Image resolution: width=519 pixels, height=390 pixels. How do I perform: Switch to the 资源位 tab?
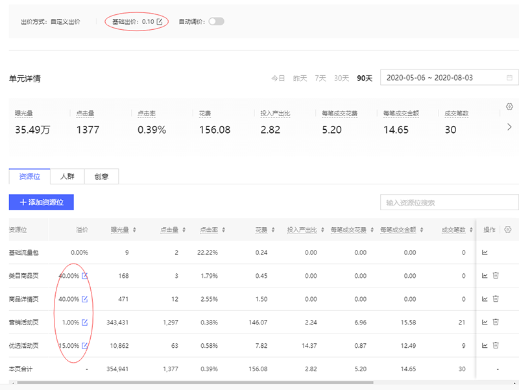coord(29,177)
